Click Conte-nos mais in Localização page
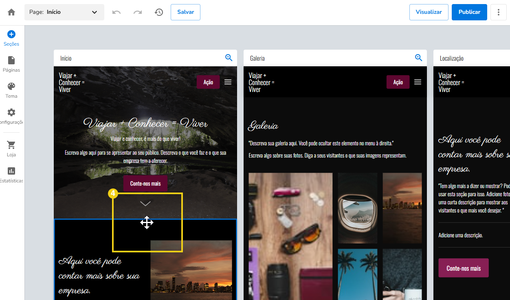This screenshot has height=300, width=510. pyautogui.click(x=464, y=268)
